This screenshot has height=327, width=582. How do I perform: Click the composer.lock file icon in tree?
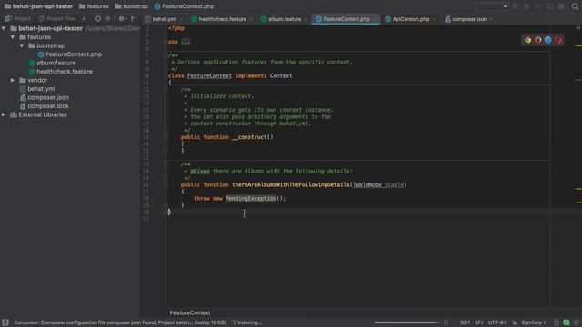[x=23, y=106]
